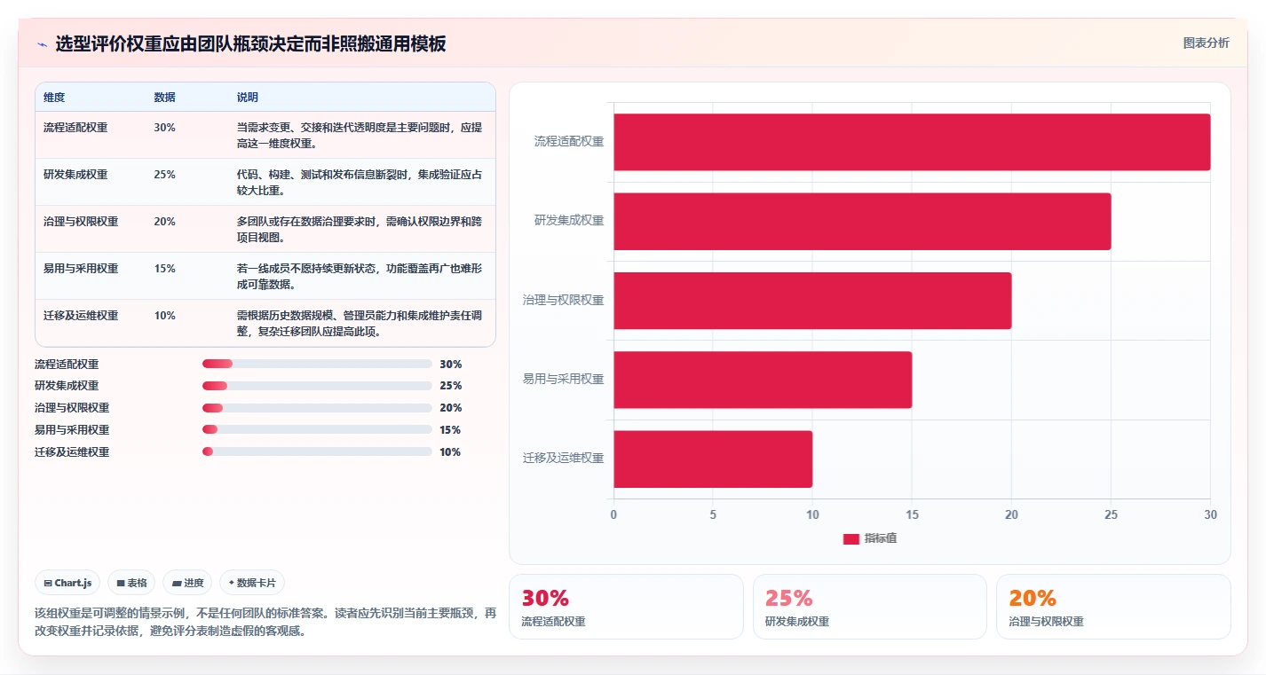The image size is (1266, 675).
Task: Select the 数据卡片 tag chip
Action: point(252,583)
